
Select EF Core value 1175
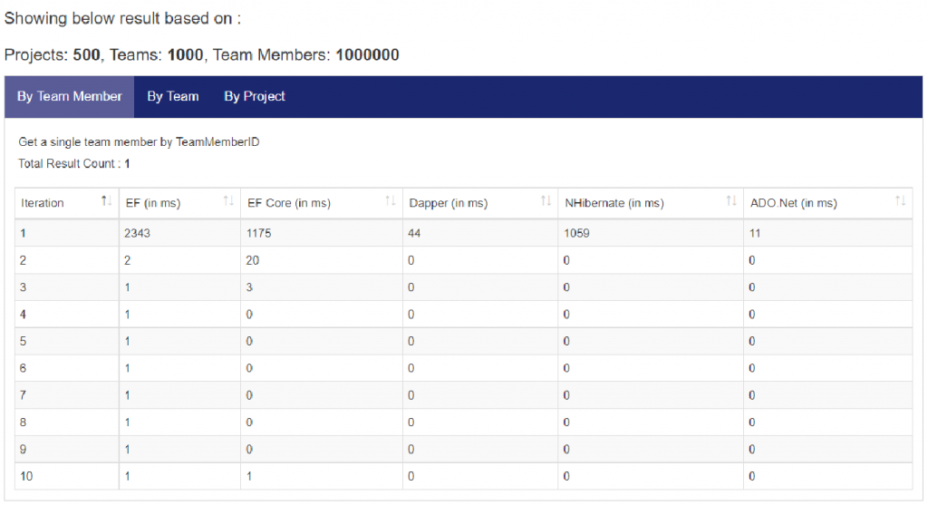[x=258, y=233]
